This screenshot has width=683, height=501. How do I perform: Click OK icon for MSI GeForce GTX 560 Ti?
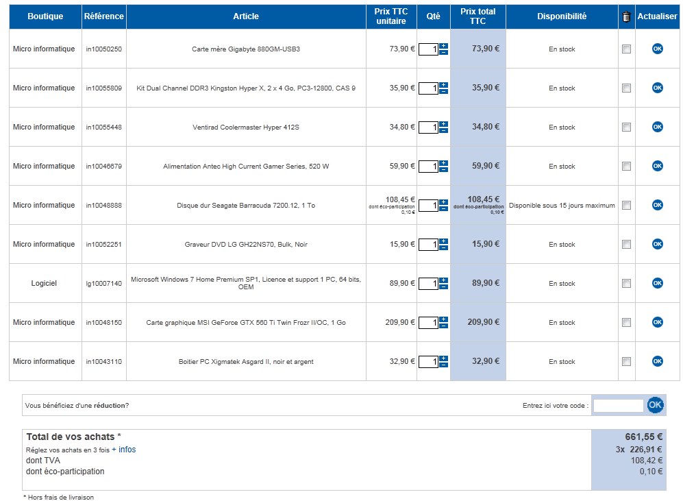(657, 322)
